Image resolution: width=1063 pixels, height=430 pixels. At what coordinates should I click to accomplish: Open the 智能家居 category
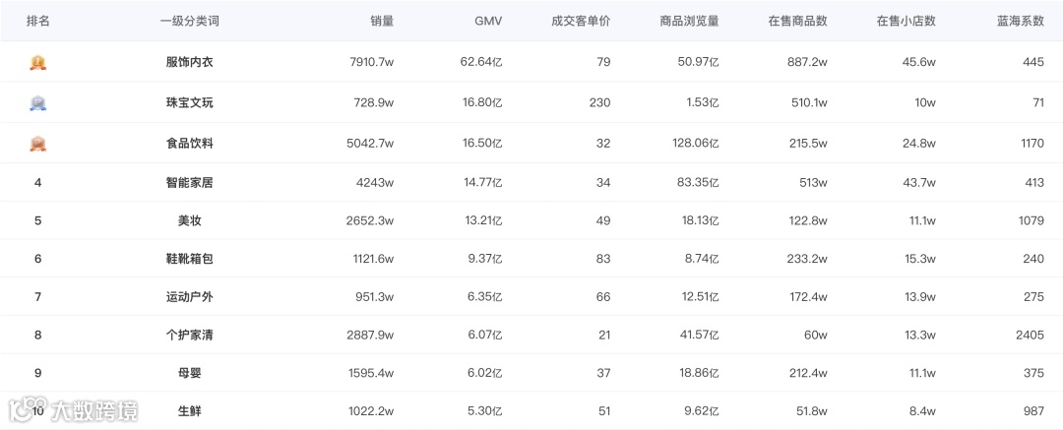189,182
